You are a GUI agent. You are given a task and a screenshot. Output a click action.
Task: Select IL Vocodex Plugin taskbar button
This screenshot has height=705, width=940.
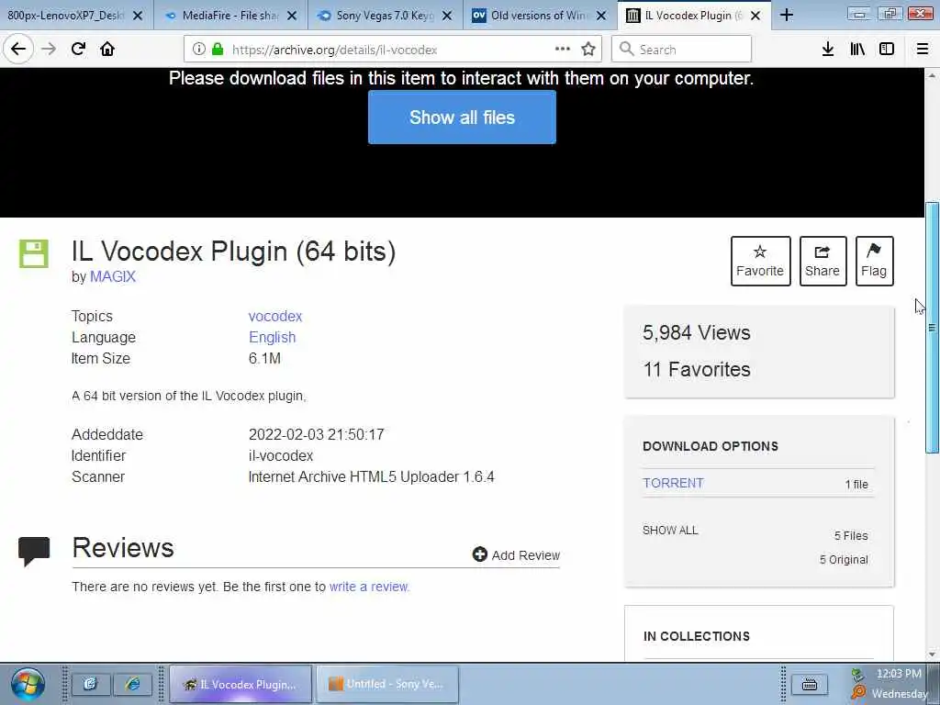[x=241, y=684]
